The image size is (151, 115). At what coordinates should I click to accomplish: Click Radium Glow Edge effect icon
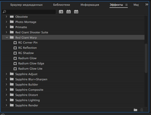15,63
